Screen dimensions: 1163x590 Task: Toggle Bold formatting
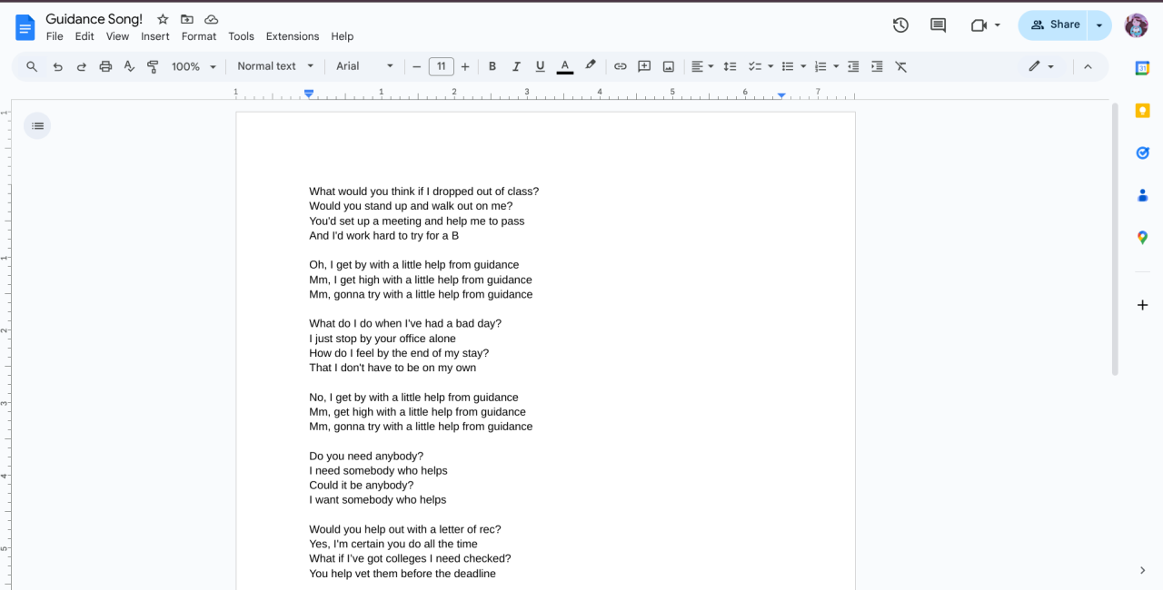point(492,66)
